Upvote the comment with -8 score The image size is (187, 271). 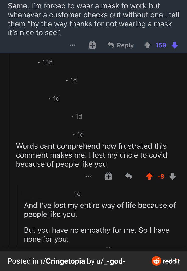pos(149,176)
